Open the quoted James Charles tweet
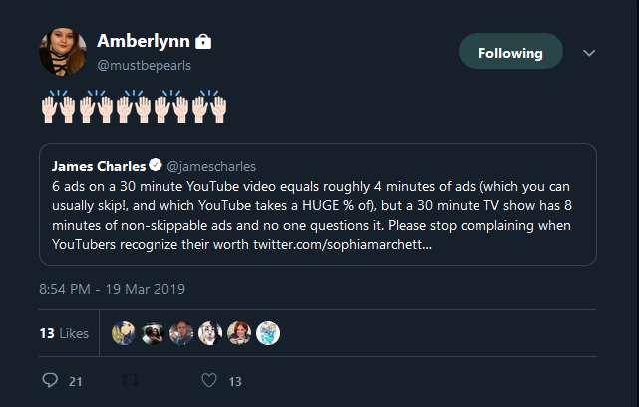 [x=318, y=204]
